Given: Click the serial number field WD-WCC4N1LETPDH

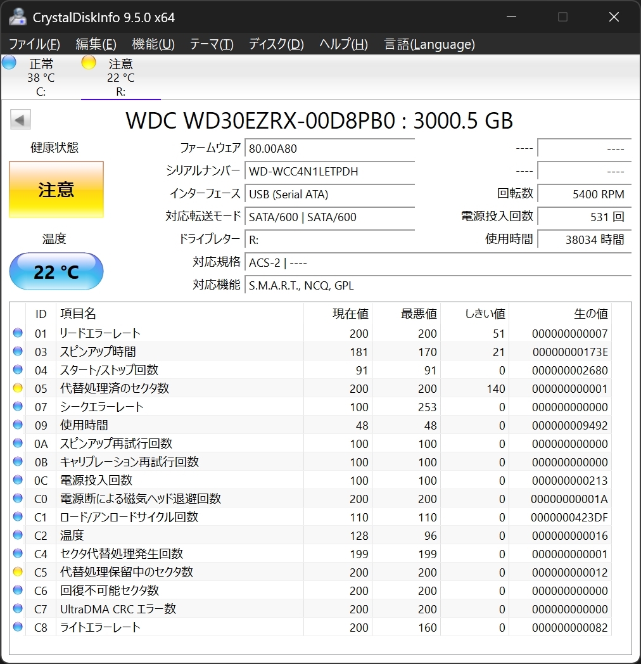Looking at the screenshot, I should 330,172.
